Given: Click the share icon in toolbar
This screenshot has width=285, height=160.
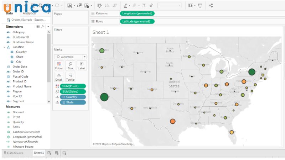Looking at the screenshot, I should 211,6.
